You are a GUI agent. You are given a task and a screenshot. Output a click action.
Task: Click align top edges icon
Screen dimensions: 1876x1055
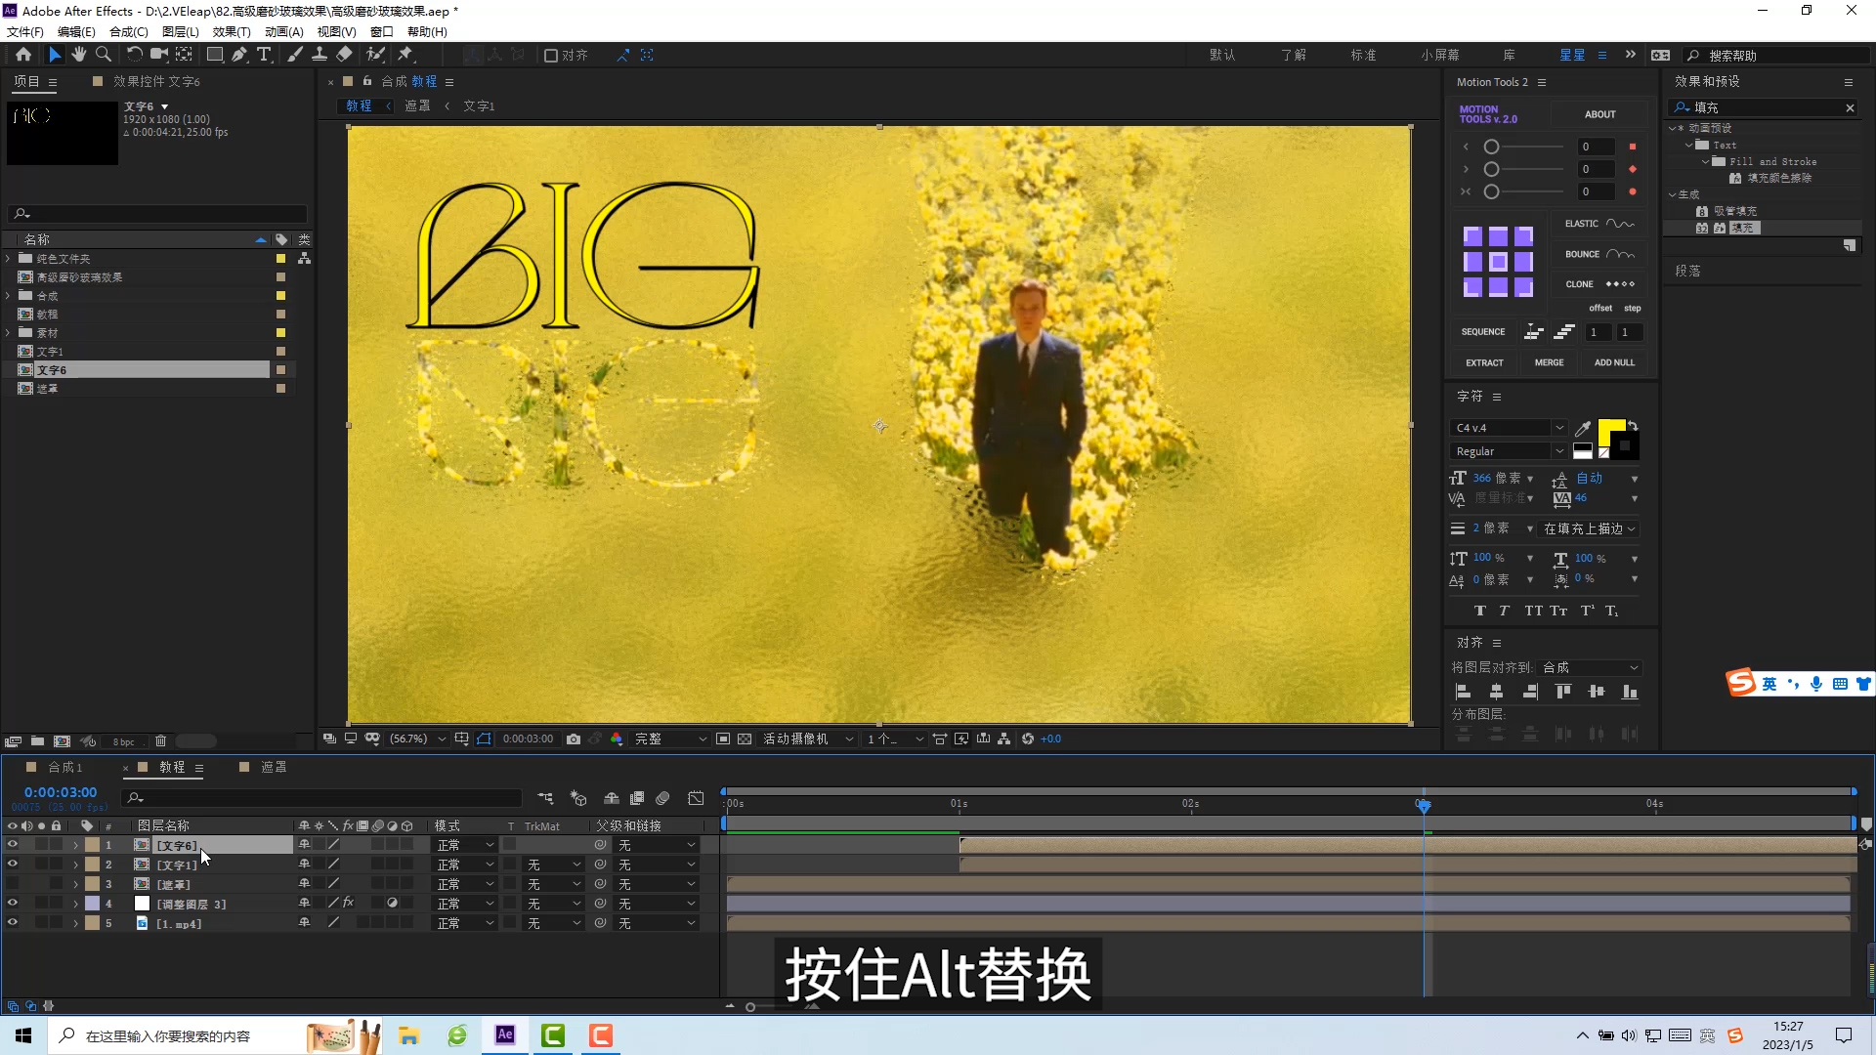click(x=1563, y=692)
